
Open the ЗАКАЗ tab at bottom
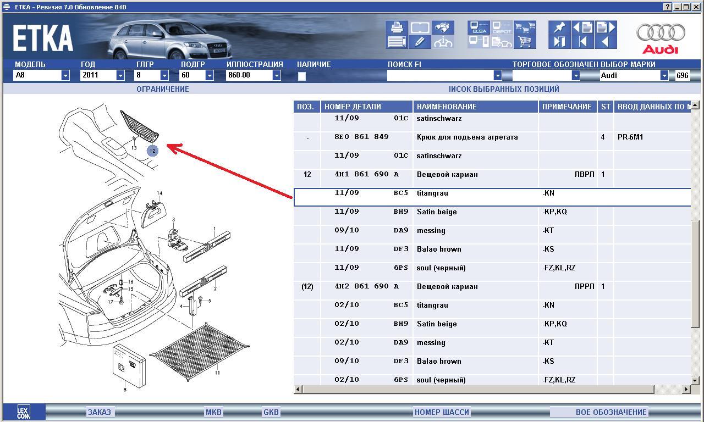click(99, 412)
